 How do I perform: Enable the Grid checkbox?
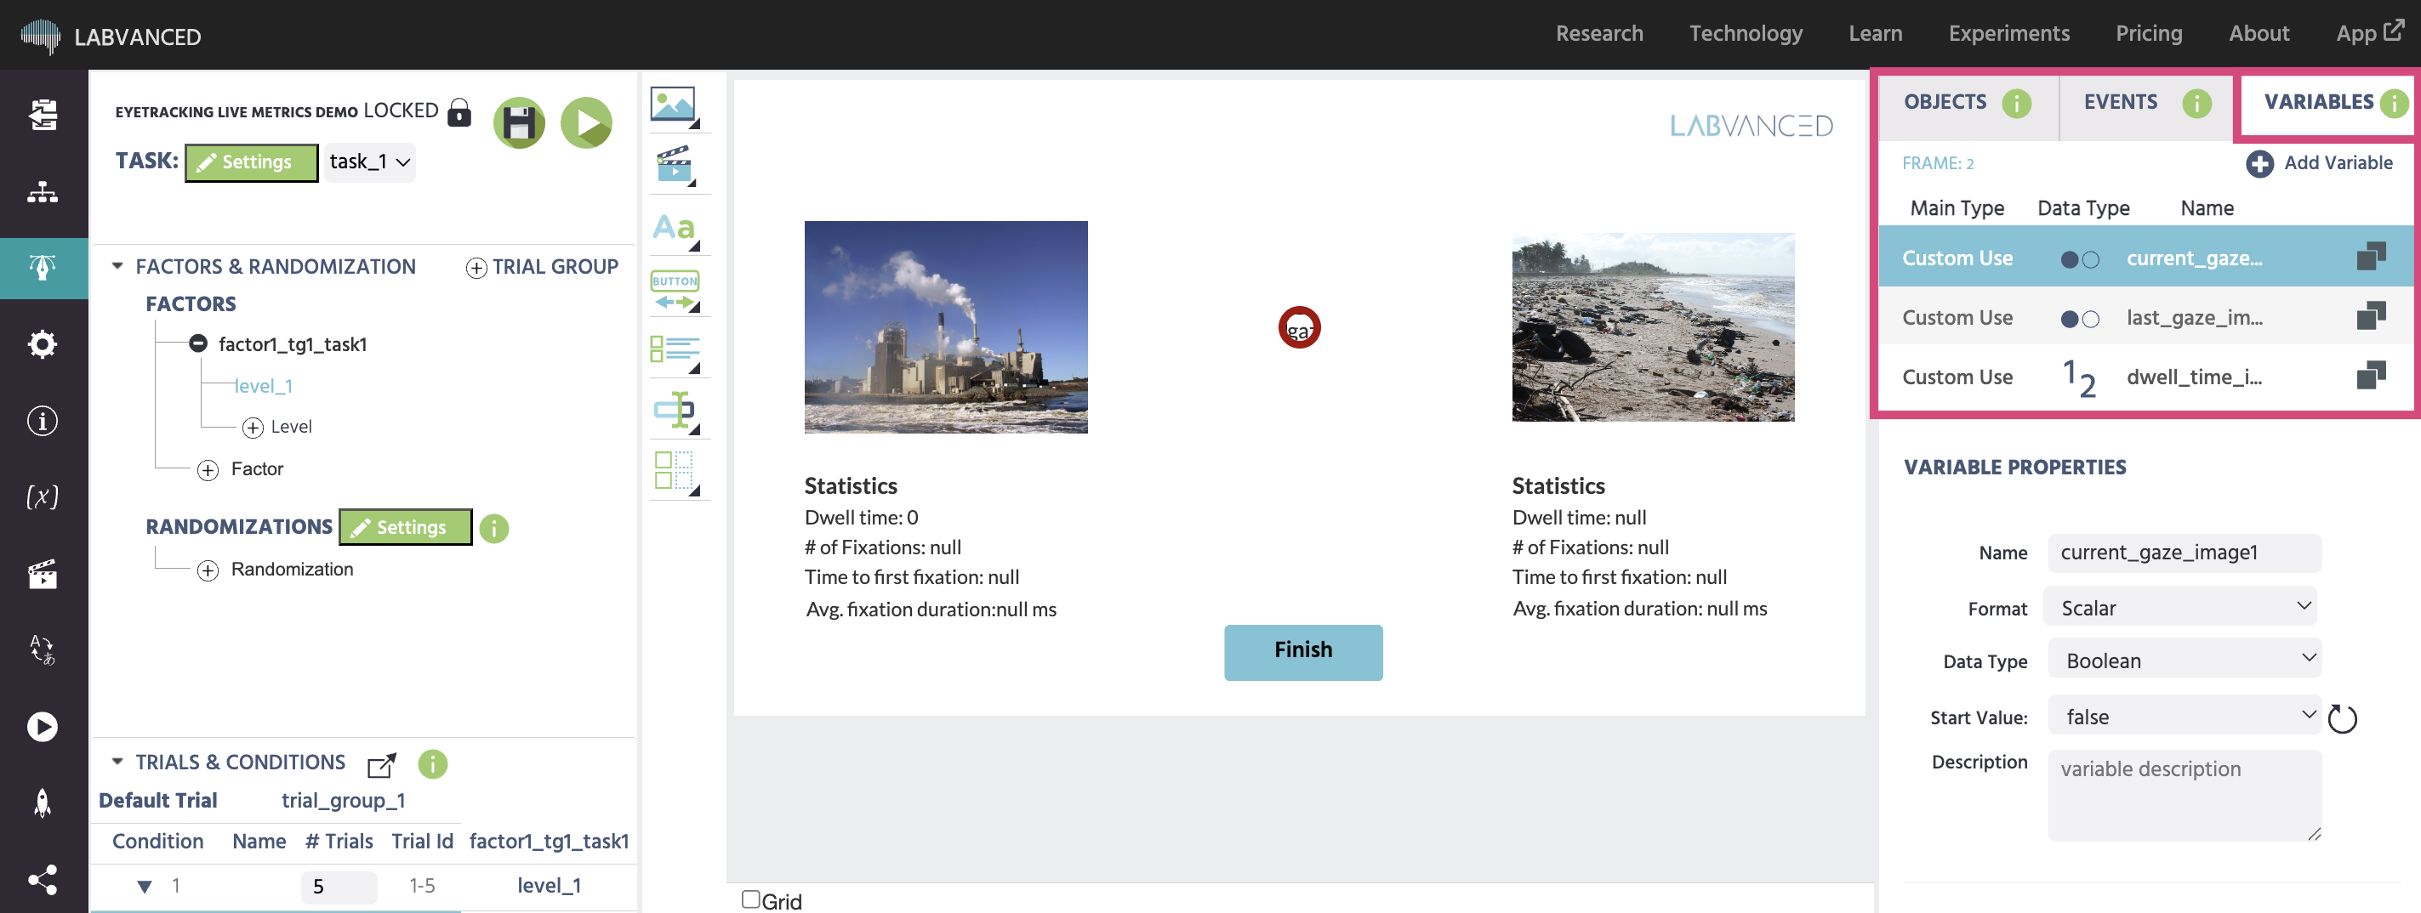(750, 900)
